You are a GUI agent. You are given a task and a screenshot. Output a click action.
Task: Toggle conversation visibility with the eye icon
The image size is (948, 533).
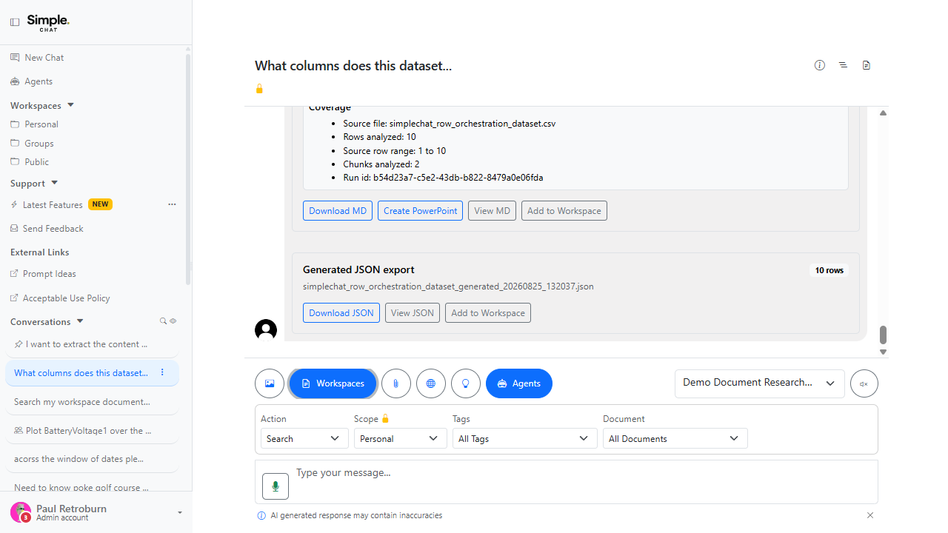(173, 321)
